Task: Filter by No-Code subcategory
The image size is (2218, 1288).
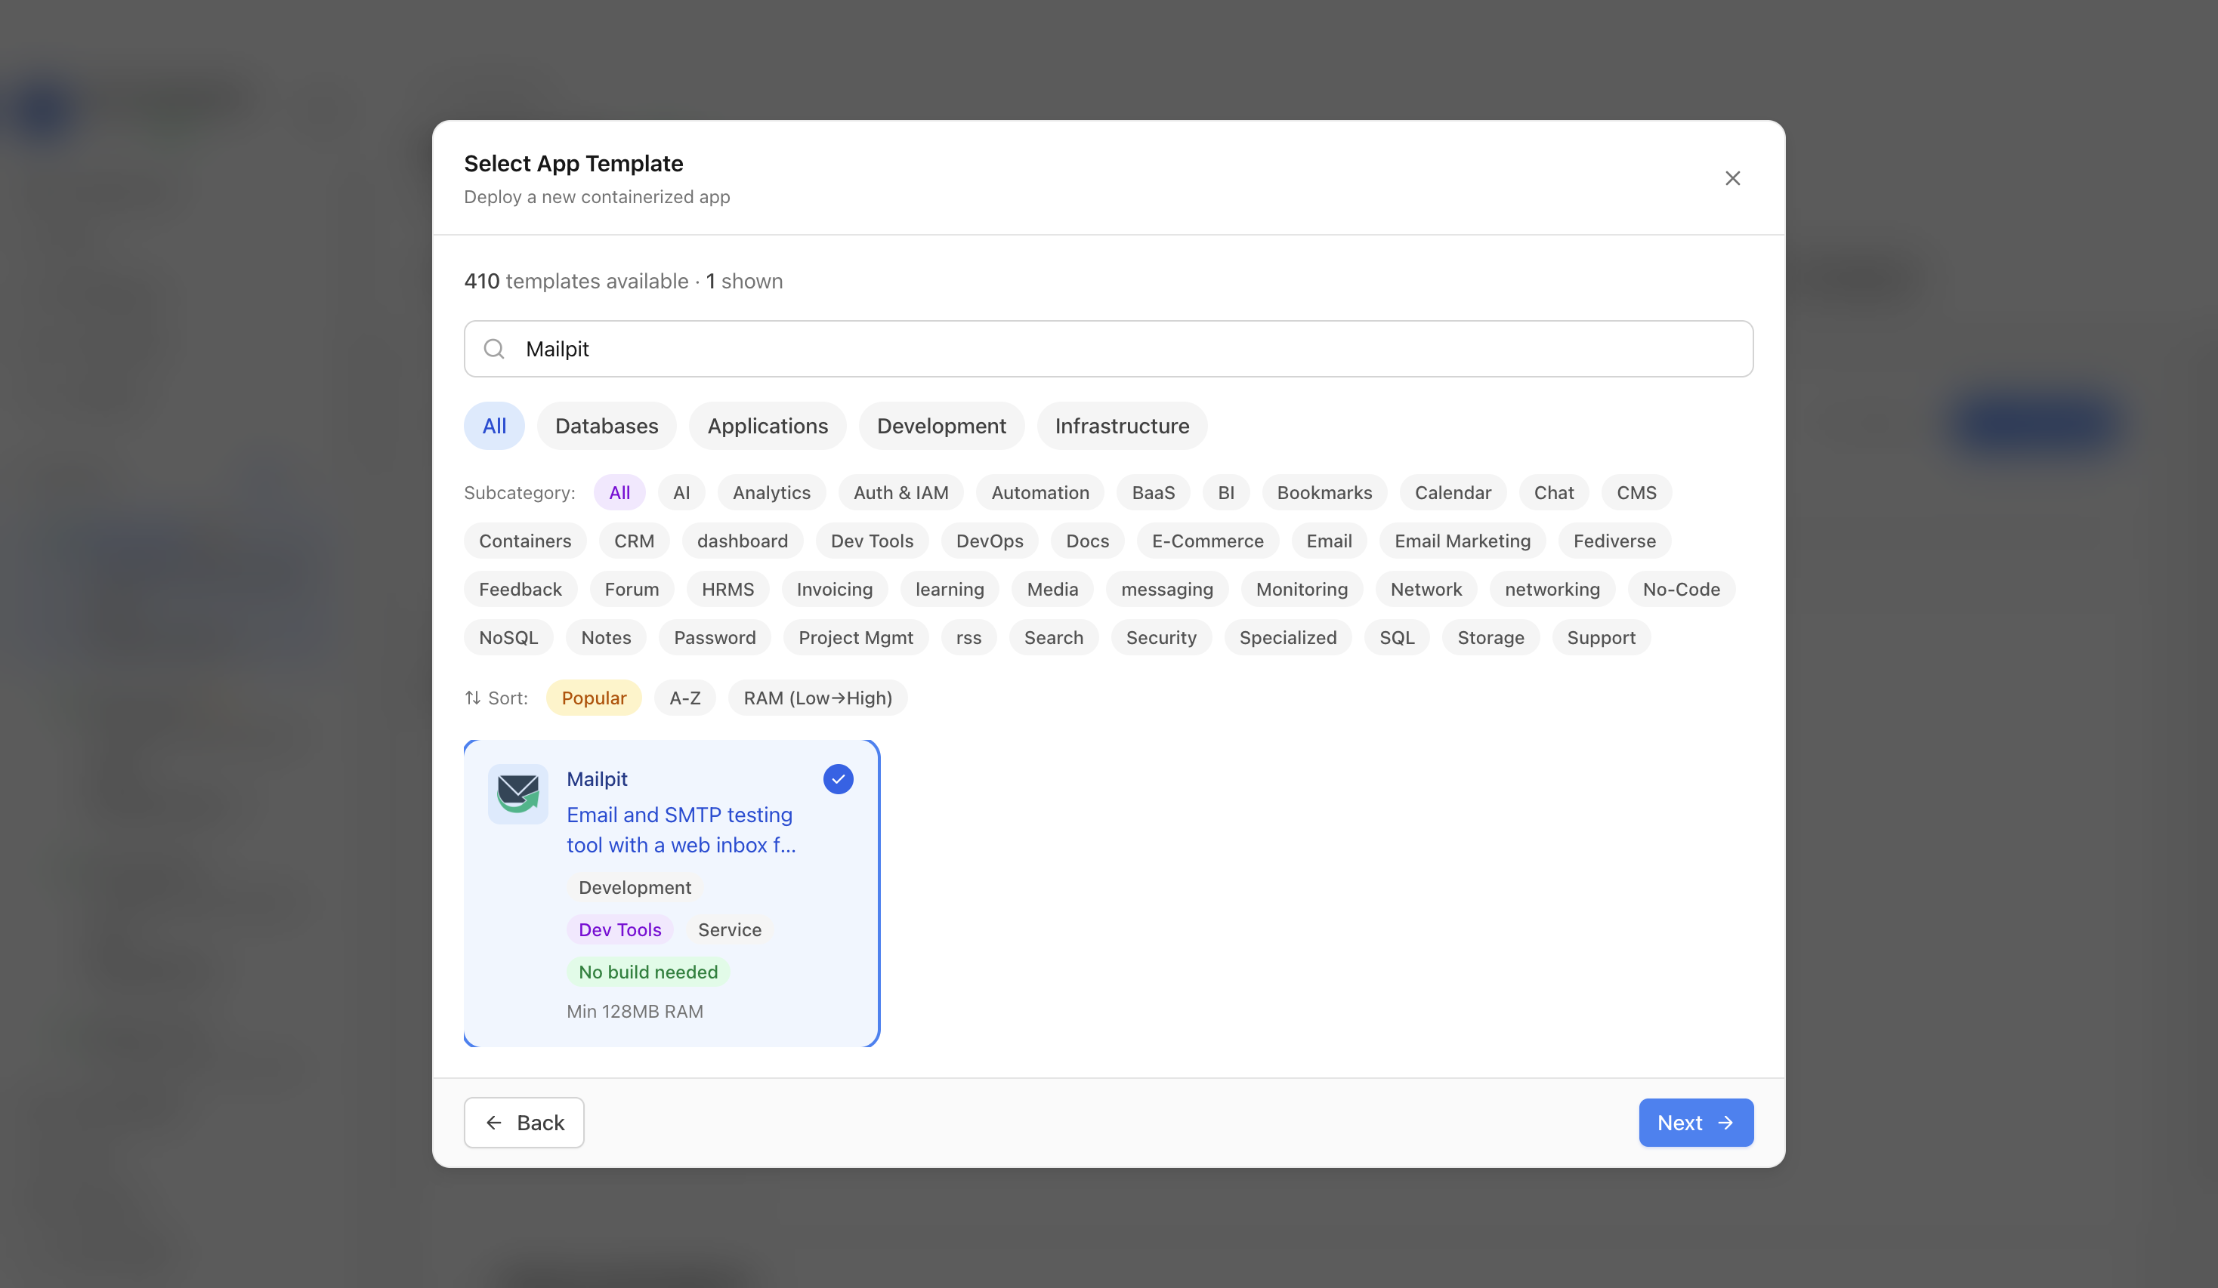Action: [1681, 590]
